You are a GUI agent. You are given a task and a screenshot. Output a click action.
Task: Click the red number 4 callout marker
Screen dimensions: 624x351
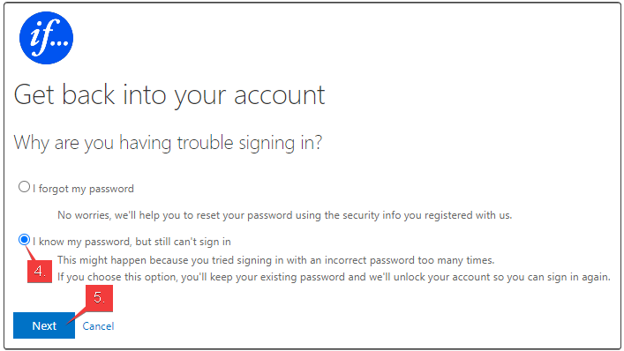pyautogui.click(x=40, y=272)
